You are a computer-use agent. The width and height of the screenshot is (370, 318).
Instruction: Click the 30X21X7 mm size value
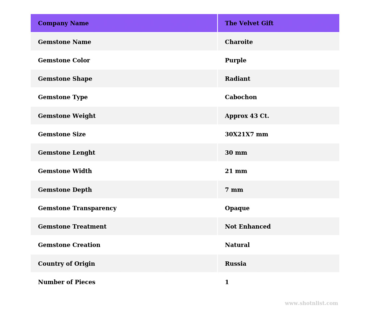coord(246,134)
